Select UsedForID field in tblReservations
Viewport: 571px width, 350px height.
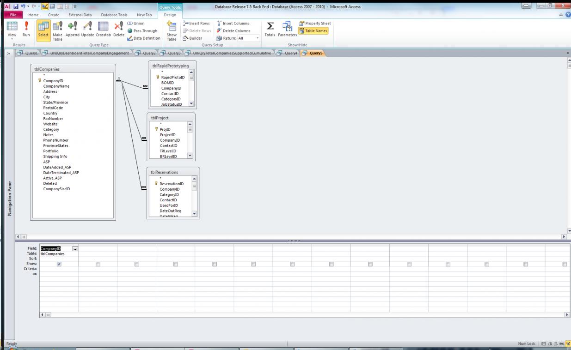(169, 205)
